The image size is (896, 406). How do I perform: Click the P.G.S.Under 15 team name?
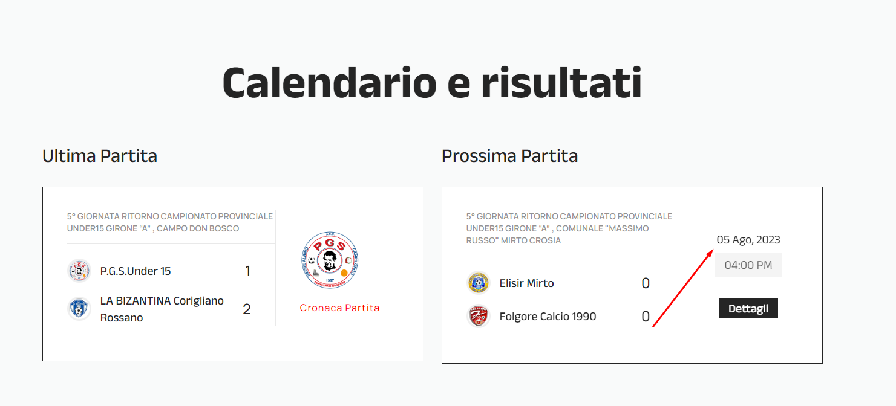pos(136,271)
